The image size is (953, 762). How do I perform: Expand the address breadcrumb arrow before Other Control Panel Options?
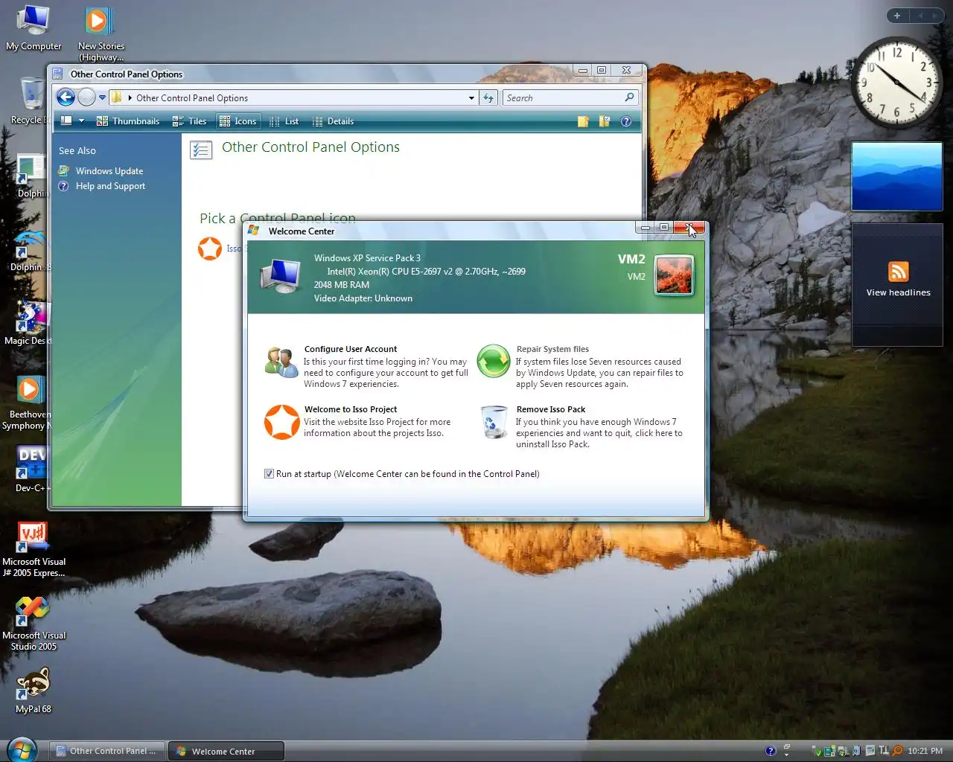[130, 97]
